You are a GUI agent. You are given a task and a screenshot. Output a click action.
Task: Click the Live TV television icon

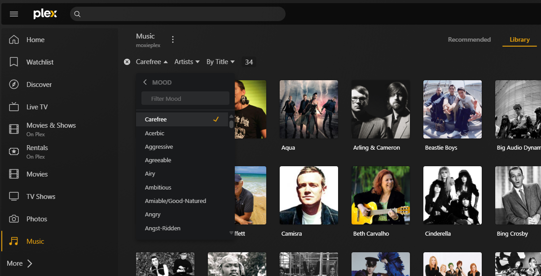click(14, 107)
